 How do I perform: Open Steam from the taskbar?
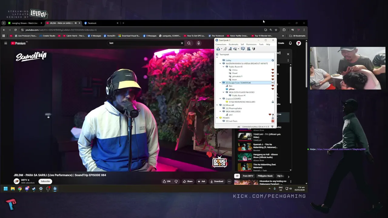point(34,189)
